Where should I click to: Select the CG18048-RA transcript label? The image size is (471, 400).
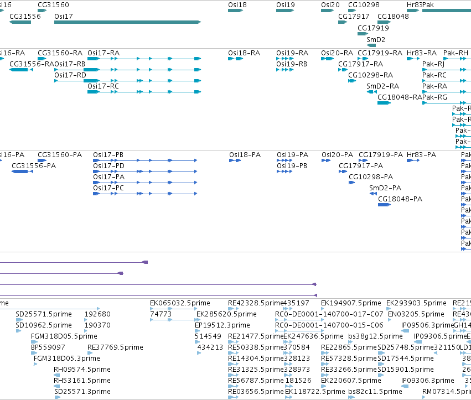(x=400, y=97)
